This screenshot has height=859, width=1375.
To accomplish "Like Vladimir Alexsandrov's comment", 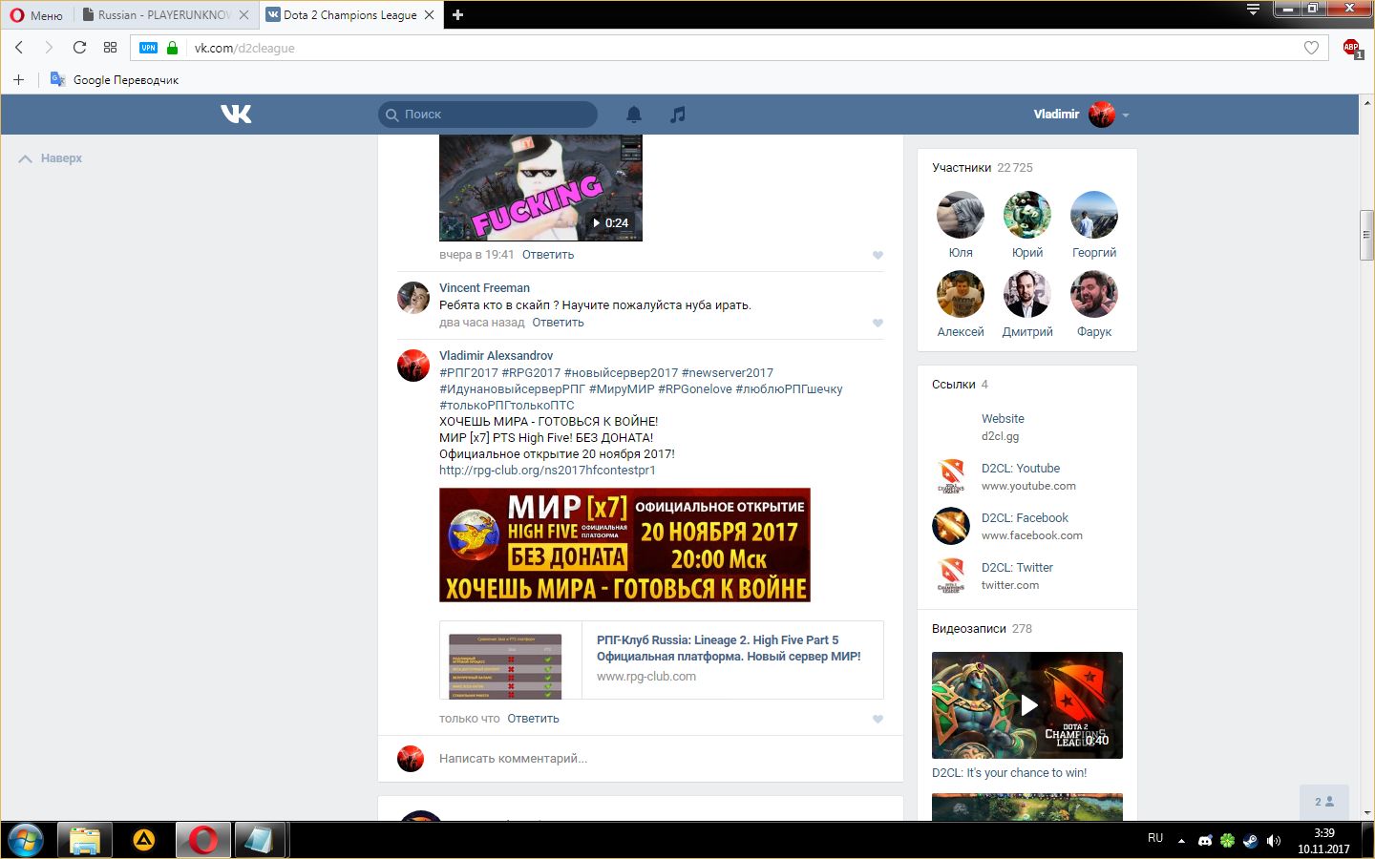I will pyautogui.click(x=878, y=719).
